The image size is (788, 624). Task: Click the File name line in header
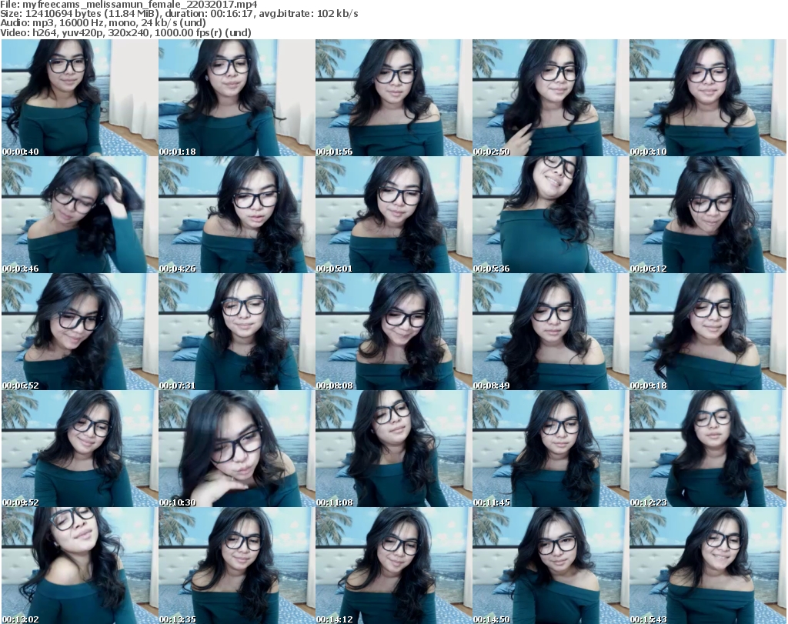point(129,5)
